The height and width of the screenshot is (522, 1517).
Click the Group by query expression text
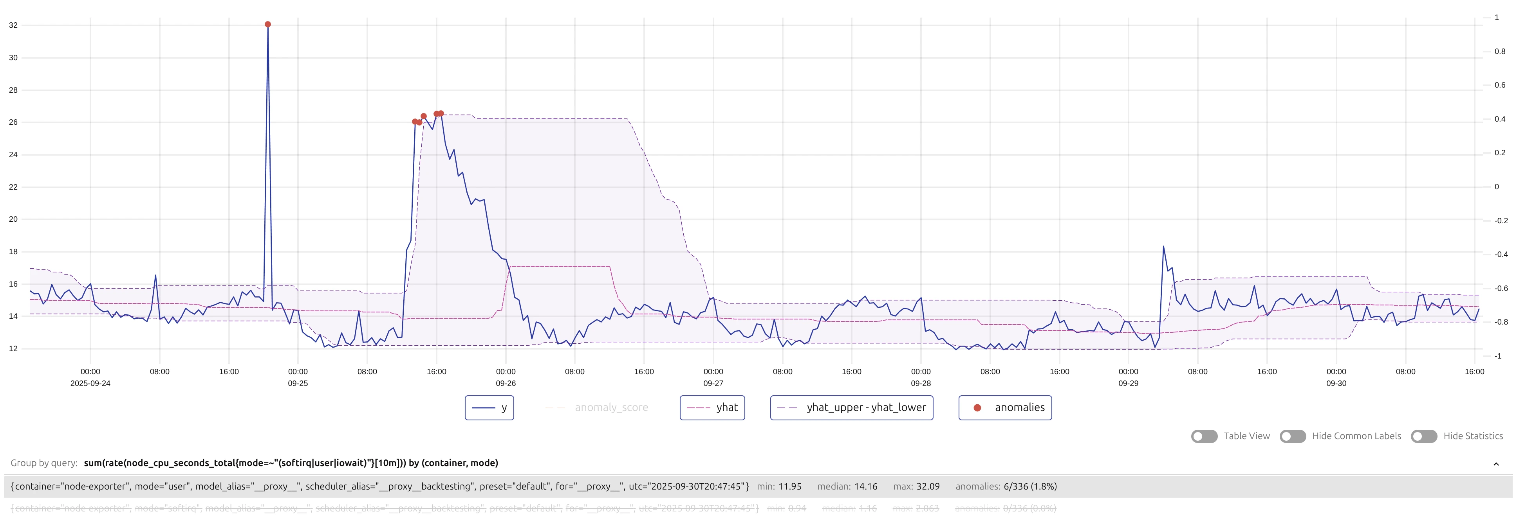(291, 463)
